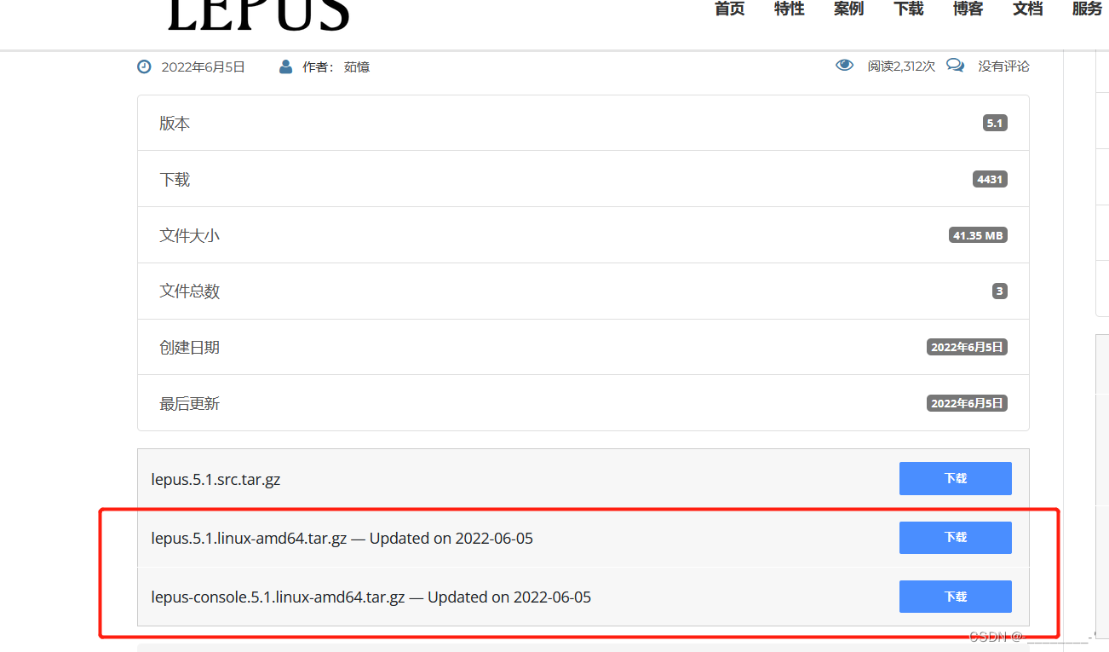Open the 博客 menu item
Viewport: 1109px width, 652px height.
968,9
